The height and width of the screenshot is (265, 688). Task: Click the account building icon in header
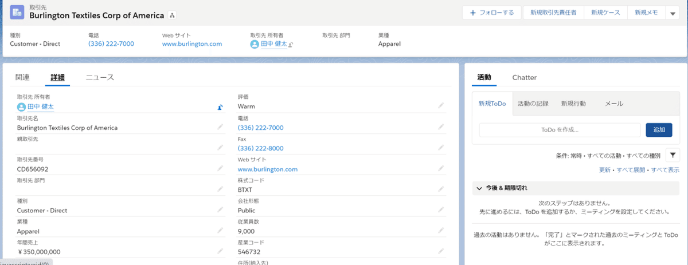coord(17,12)
